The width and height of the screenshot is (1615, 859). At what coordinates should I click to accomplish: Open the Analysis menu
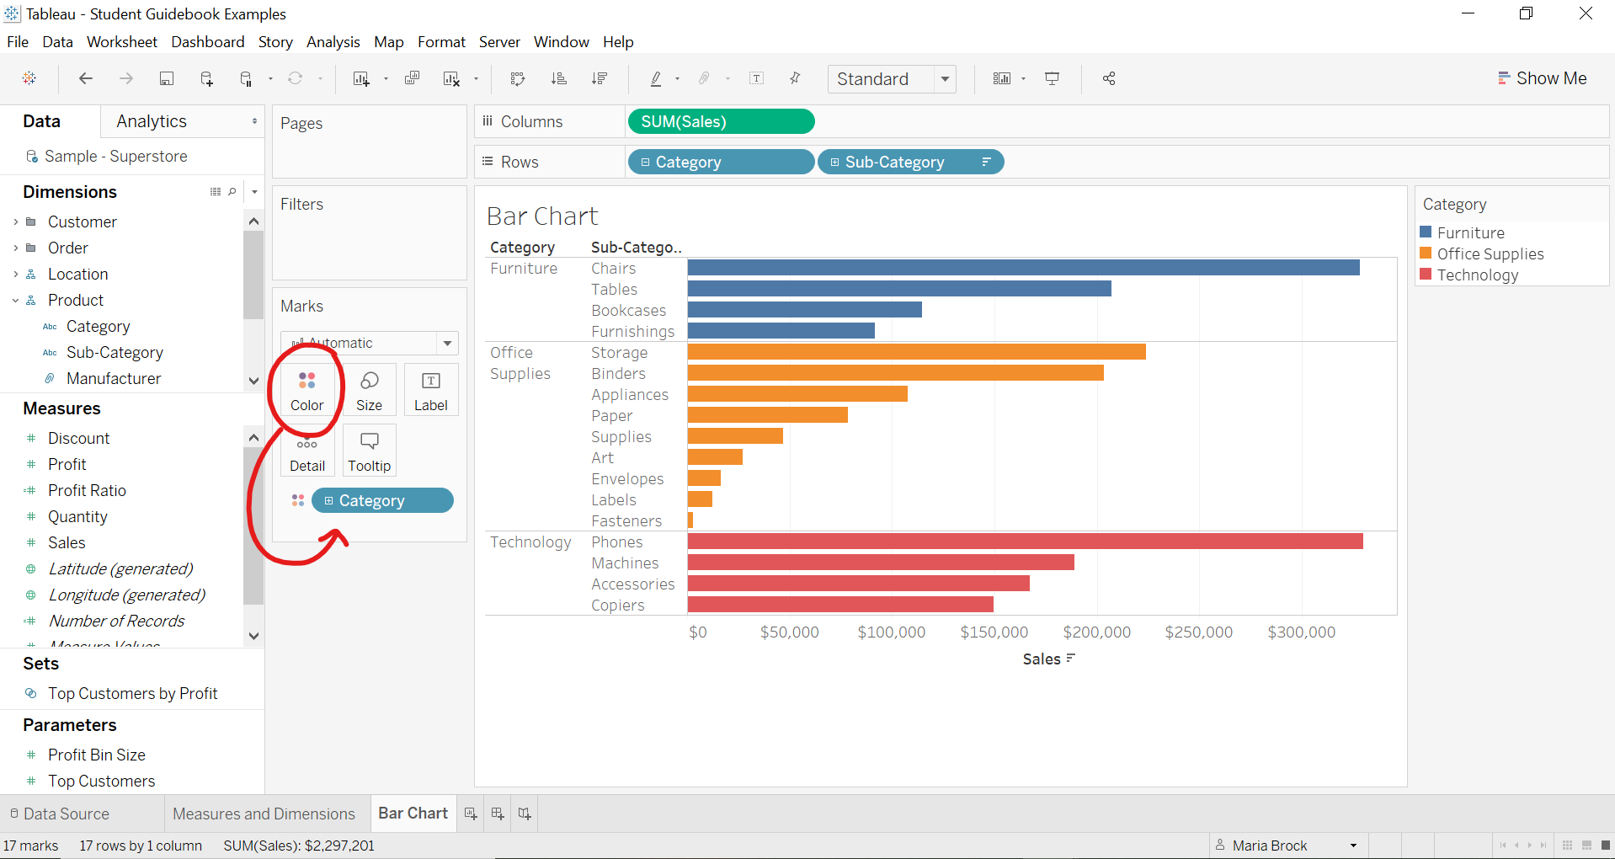pyautogui.click(x=333, y=41)
